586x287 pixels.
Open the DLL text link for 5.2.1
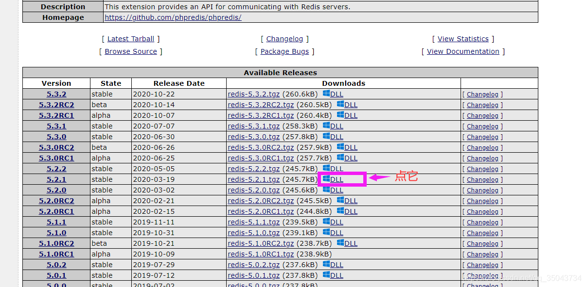pyautogui.click(x=337, y=179)
